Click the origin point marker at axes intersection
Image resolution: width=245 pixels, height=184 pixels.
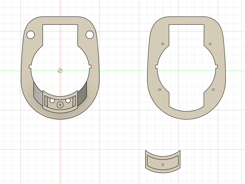pos(60,71)
